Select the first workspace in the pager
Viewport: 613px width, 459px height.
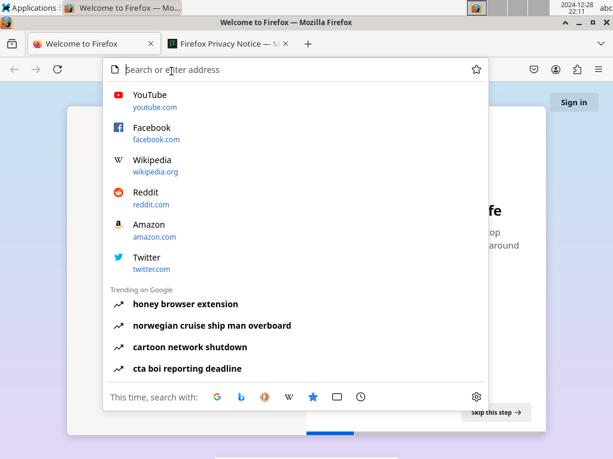click(477, 8)
